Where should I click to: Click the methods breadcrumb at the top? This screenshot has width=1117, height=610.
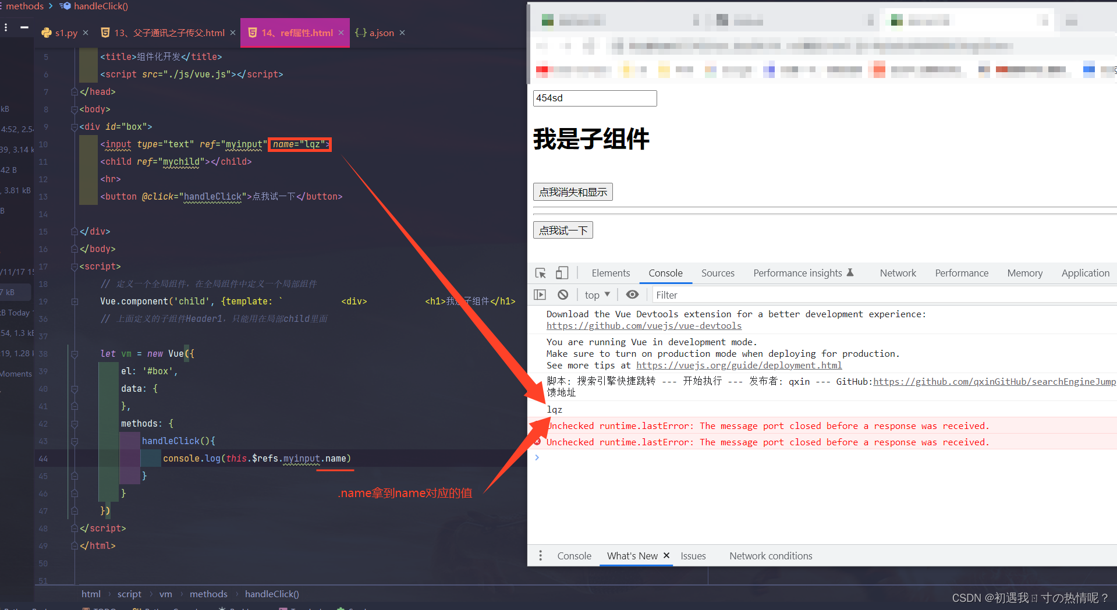click(25, 6)
